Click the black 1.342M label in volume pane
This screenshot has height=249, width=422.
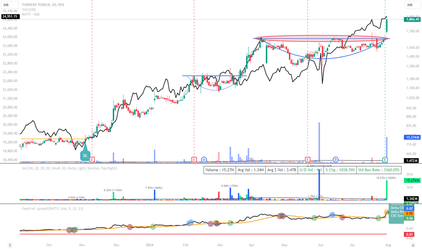point(412,199)
